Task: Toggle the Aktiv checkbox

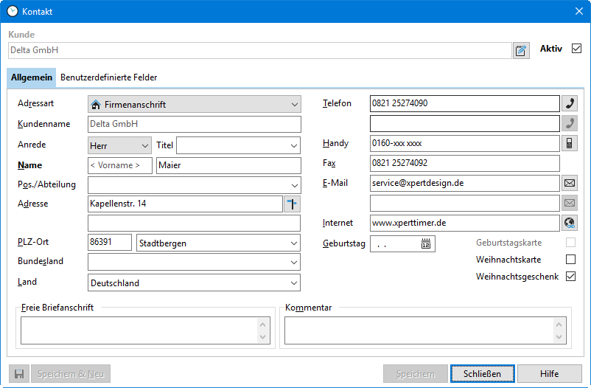Action: tap(576, 49)
